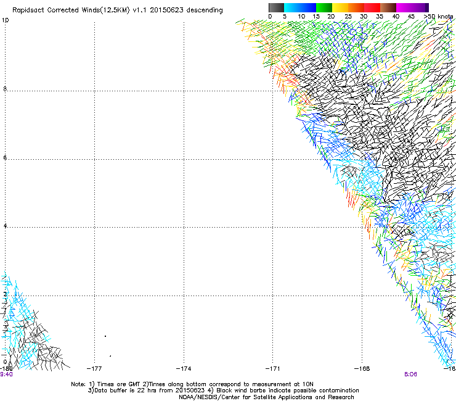Click the 'Times are GMT' note line
The image size is (456, 401).
click(192, 384)
